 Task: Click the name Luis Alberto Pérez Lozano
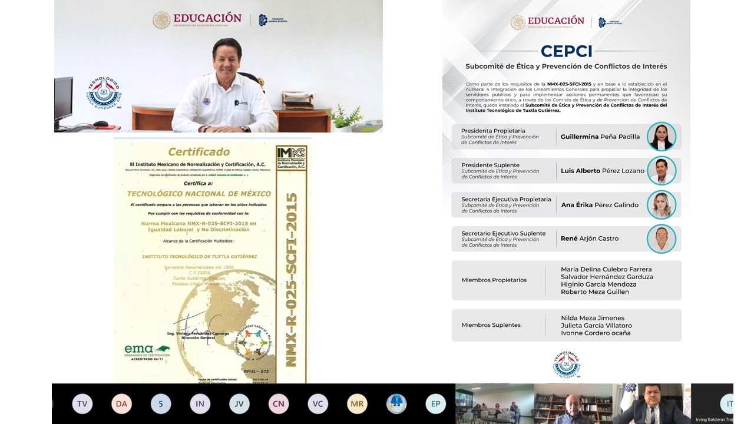(603, 171)
